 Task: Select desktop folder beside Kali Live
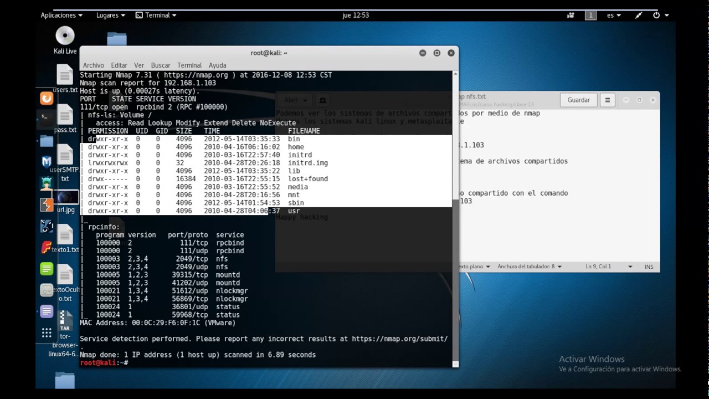(x=117, y=39)
